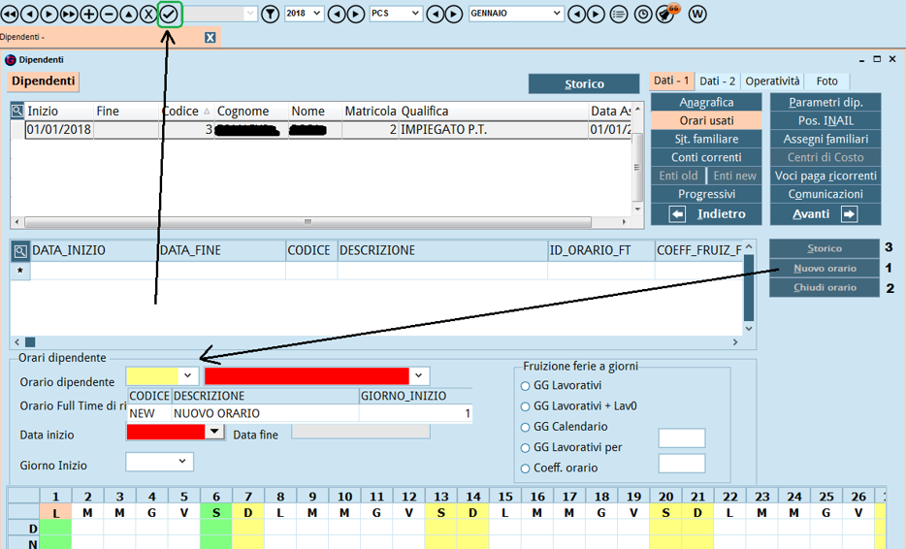Click the Avanti button

[825, 214]
